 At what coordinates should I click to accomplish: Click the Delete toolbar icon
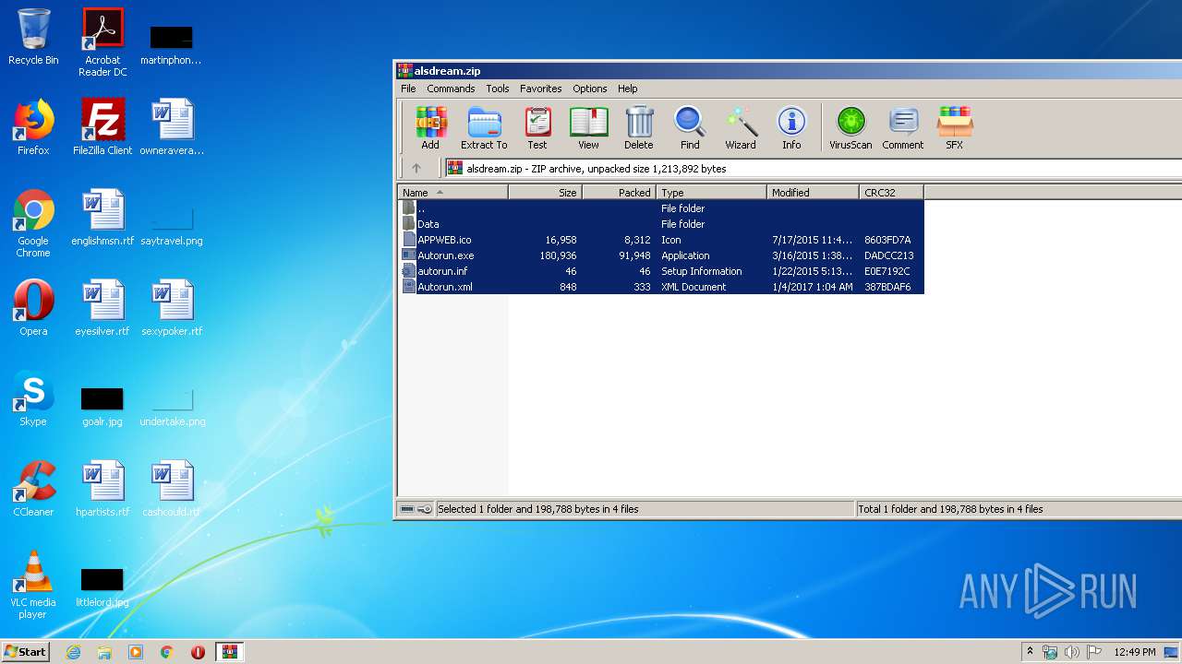click(638, 128)
